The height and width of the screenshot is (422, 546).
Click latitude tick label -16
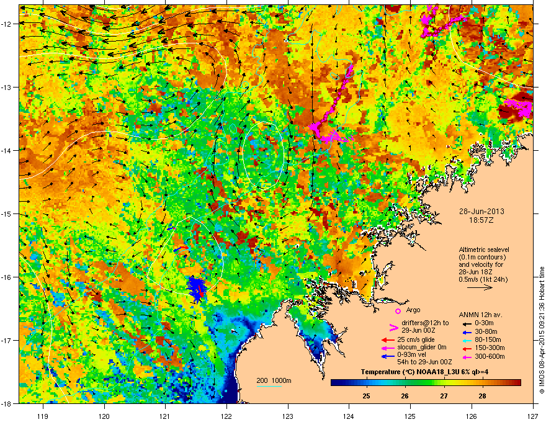pos(7,277)
